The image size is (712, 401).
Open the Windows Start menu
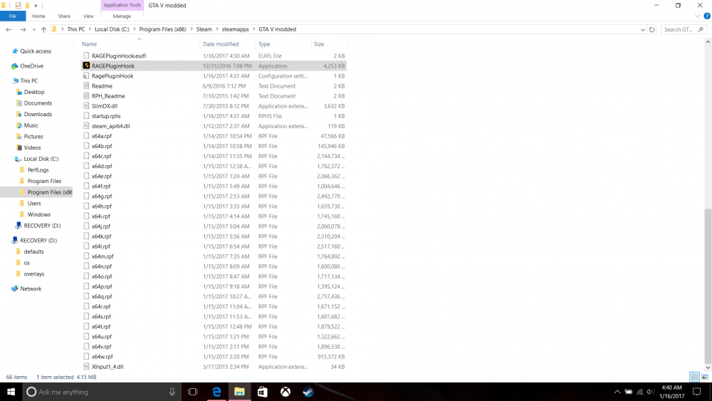pos(11,392)
